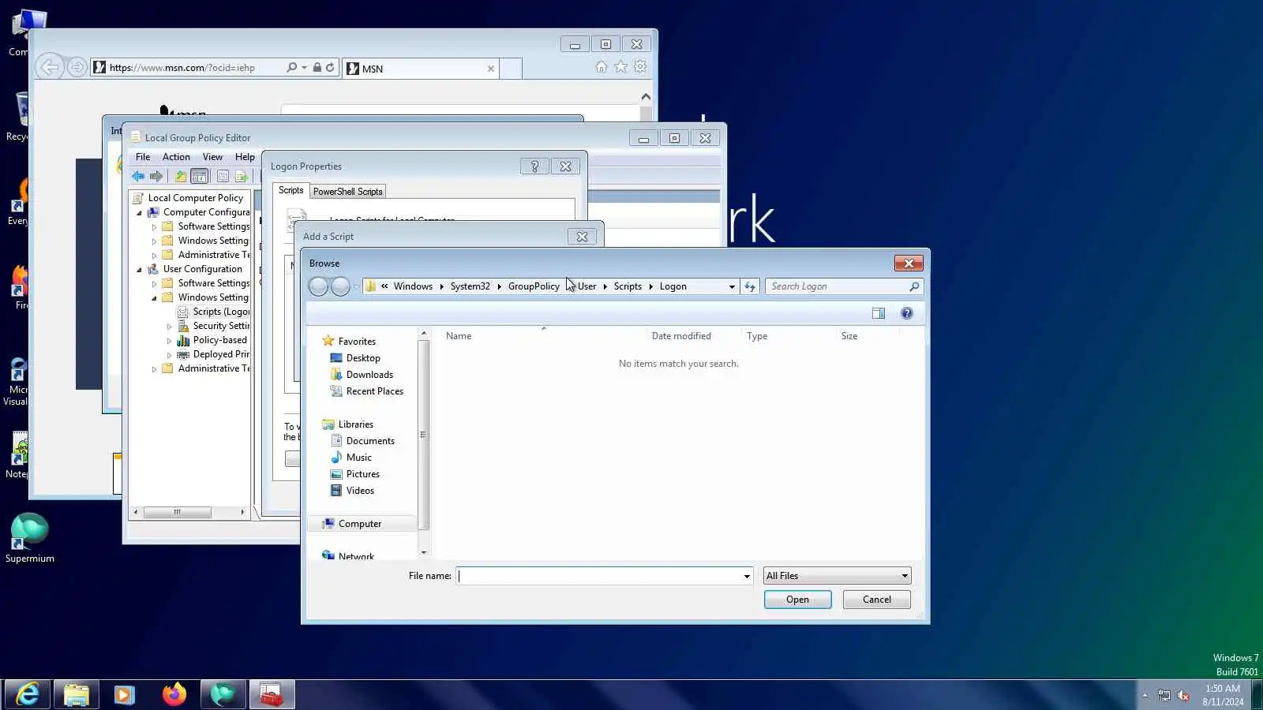
Task: Open the address bar previous locations dropdown
Action: pyautogui.click(x=732, y=286)
